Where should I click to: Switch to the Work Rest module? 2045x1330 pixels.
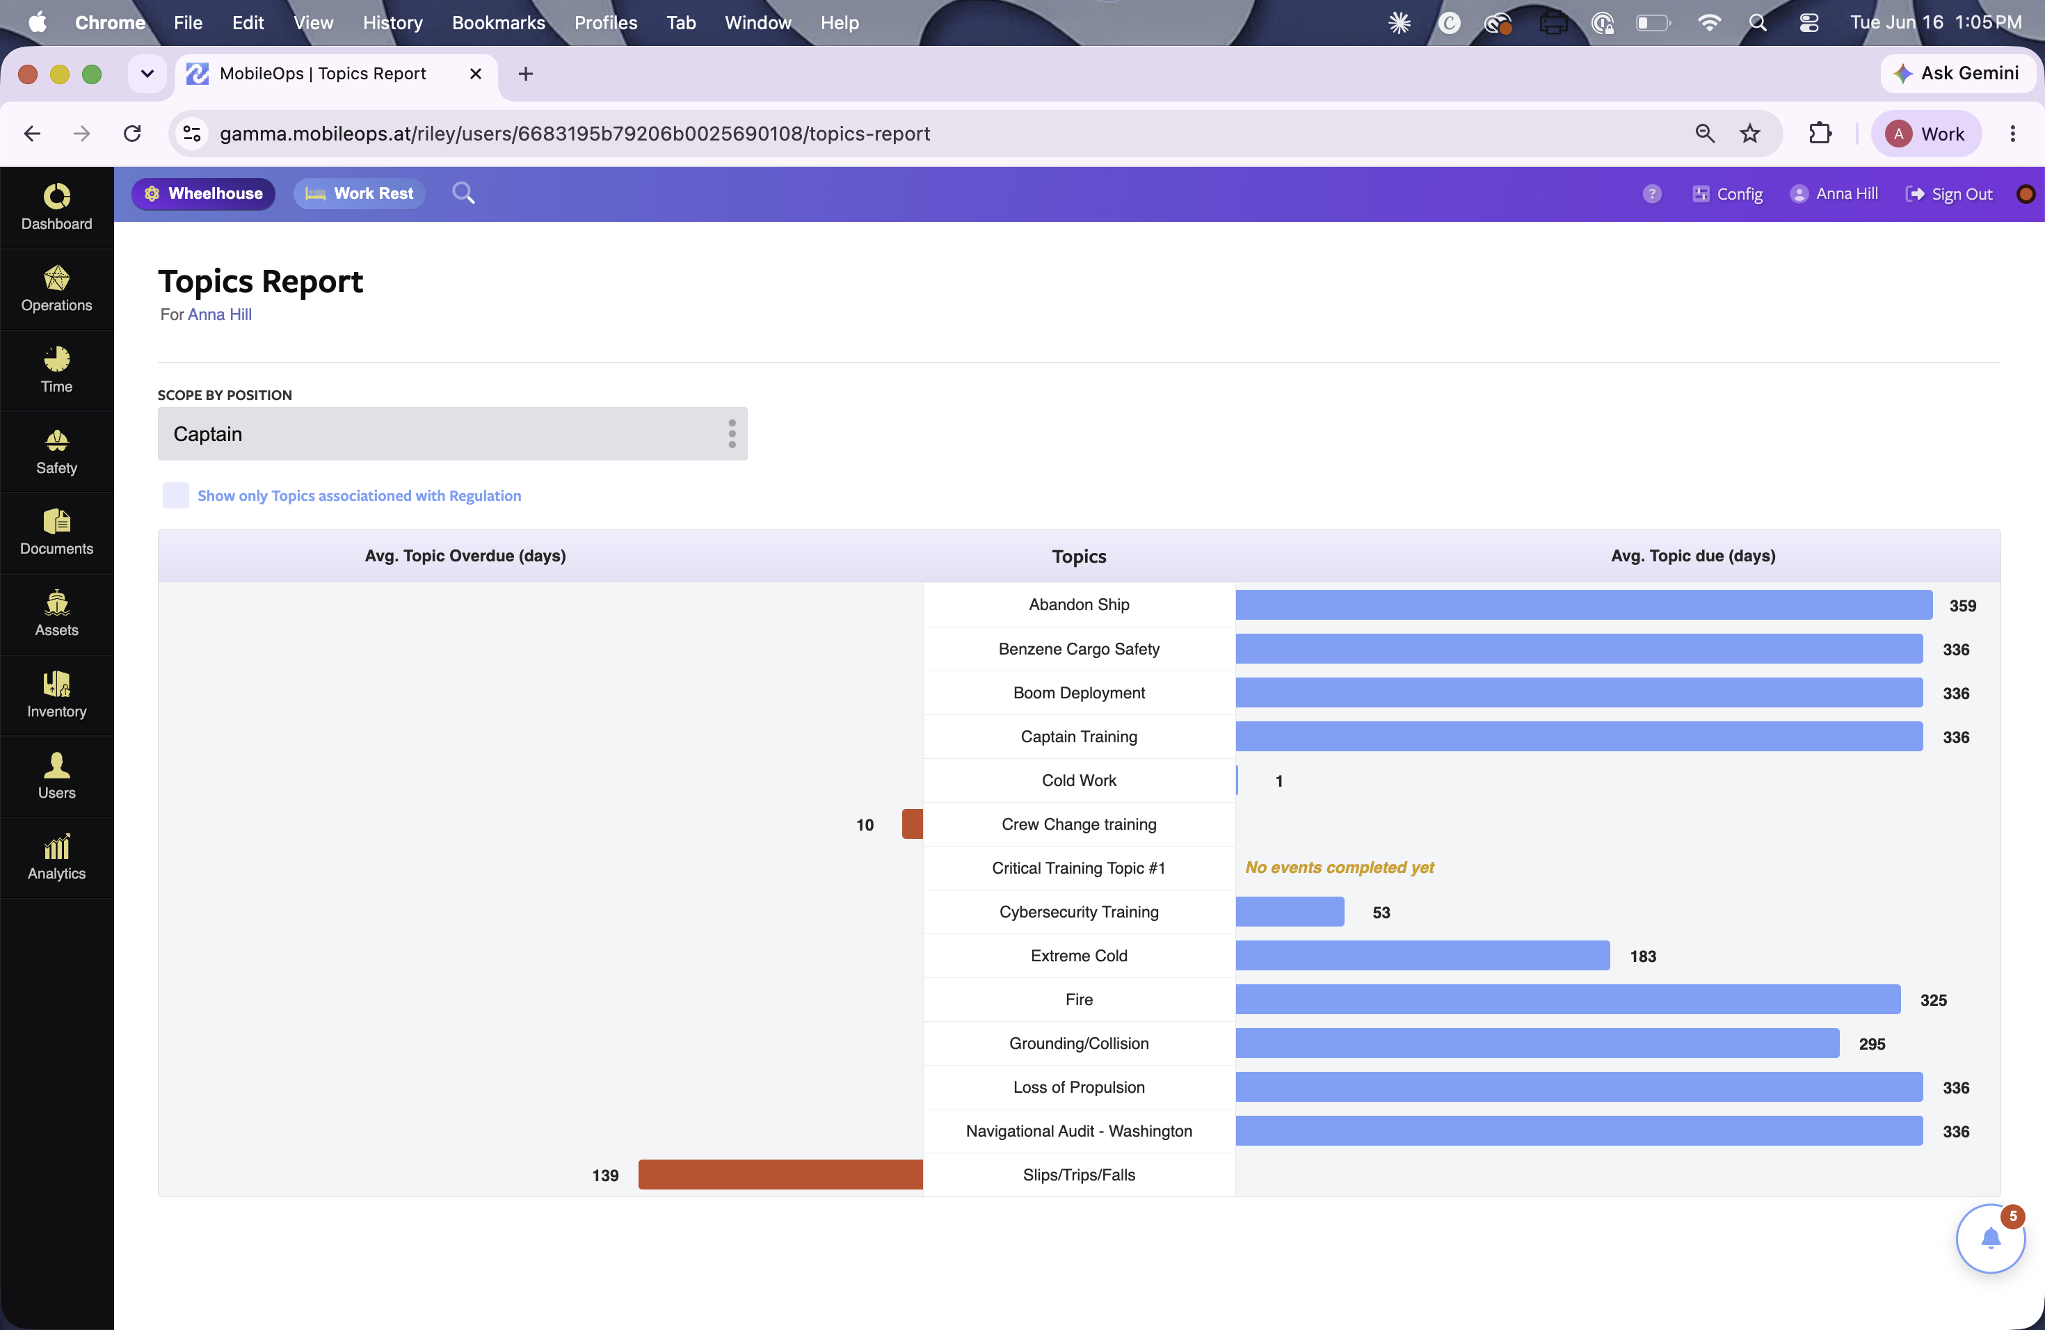click(x=360, y=193)
